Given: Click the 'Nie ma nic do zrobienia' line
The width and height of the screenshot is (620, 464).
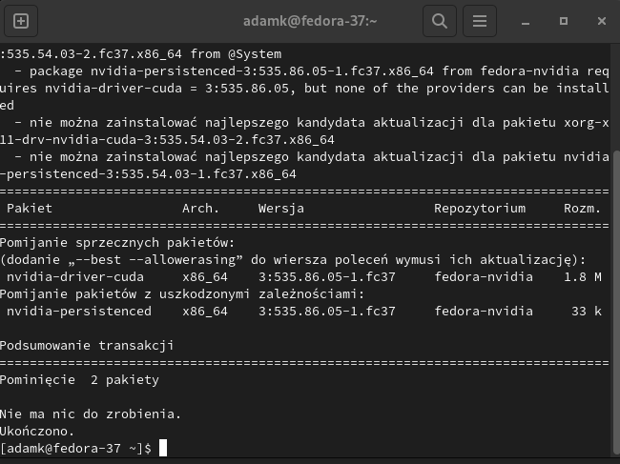Looking at the screenshot, I should coord(91,414).
